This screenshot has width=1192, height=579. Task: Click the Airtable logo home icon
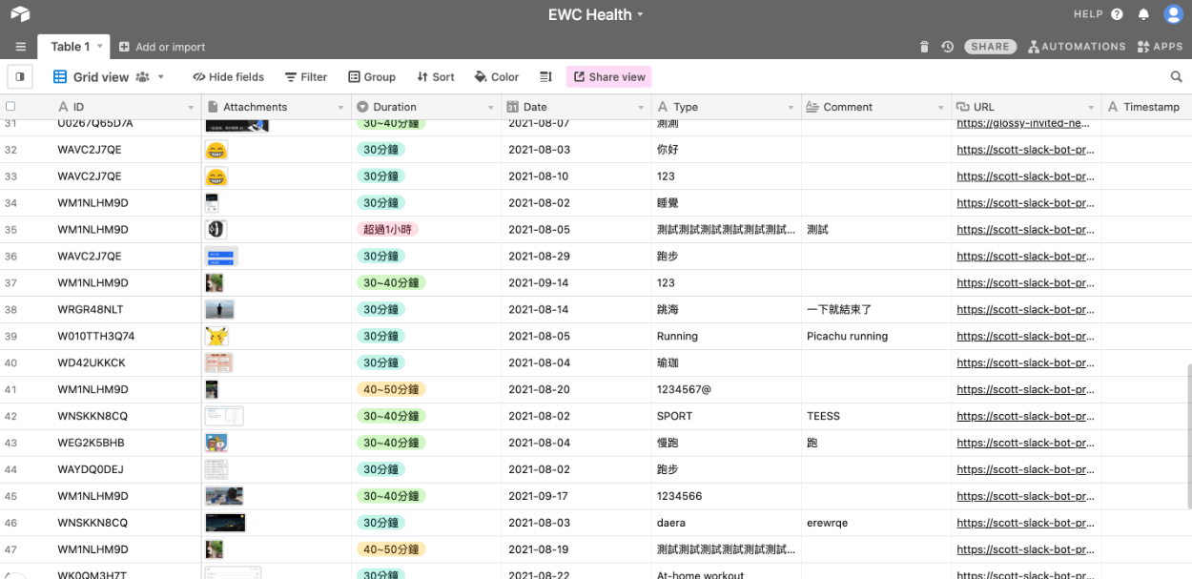20,14
